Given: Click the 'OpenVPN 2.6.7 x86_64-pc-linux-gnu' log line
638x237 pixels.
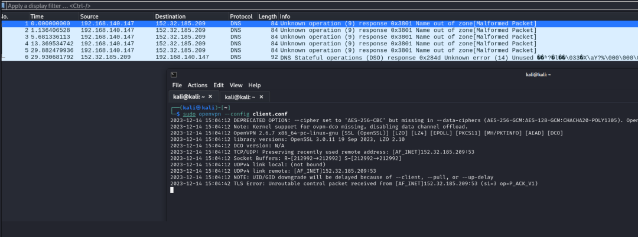Looking at the screenshot, I should (x=367, y=133).
